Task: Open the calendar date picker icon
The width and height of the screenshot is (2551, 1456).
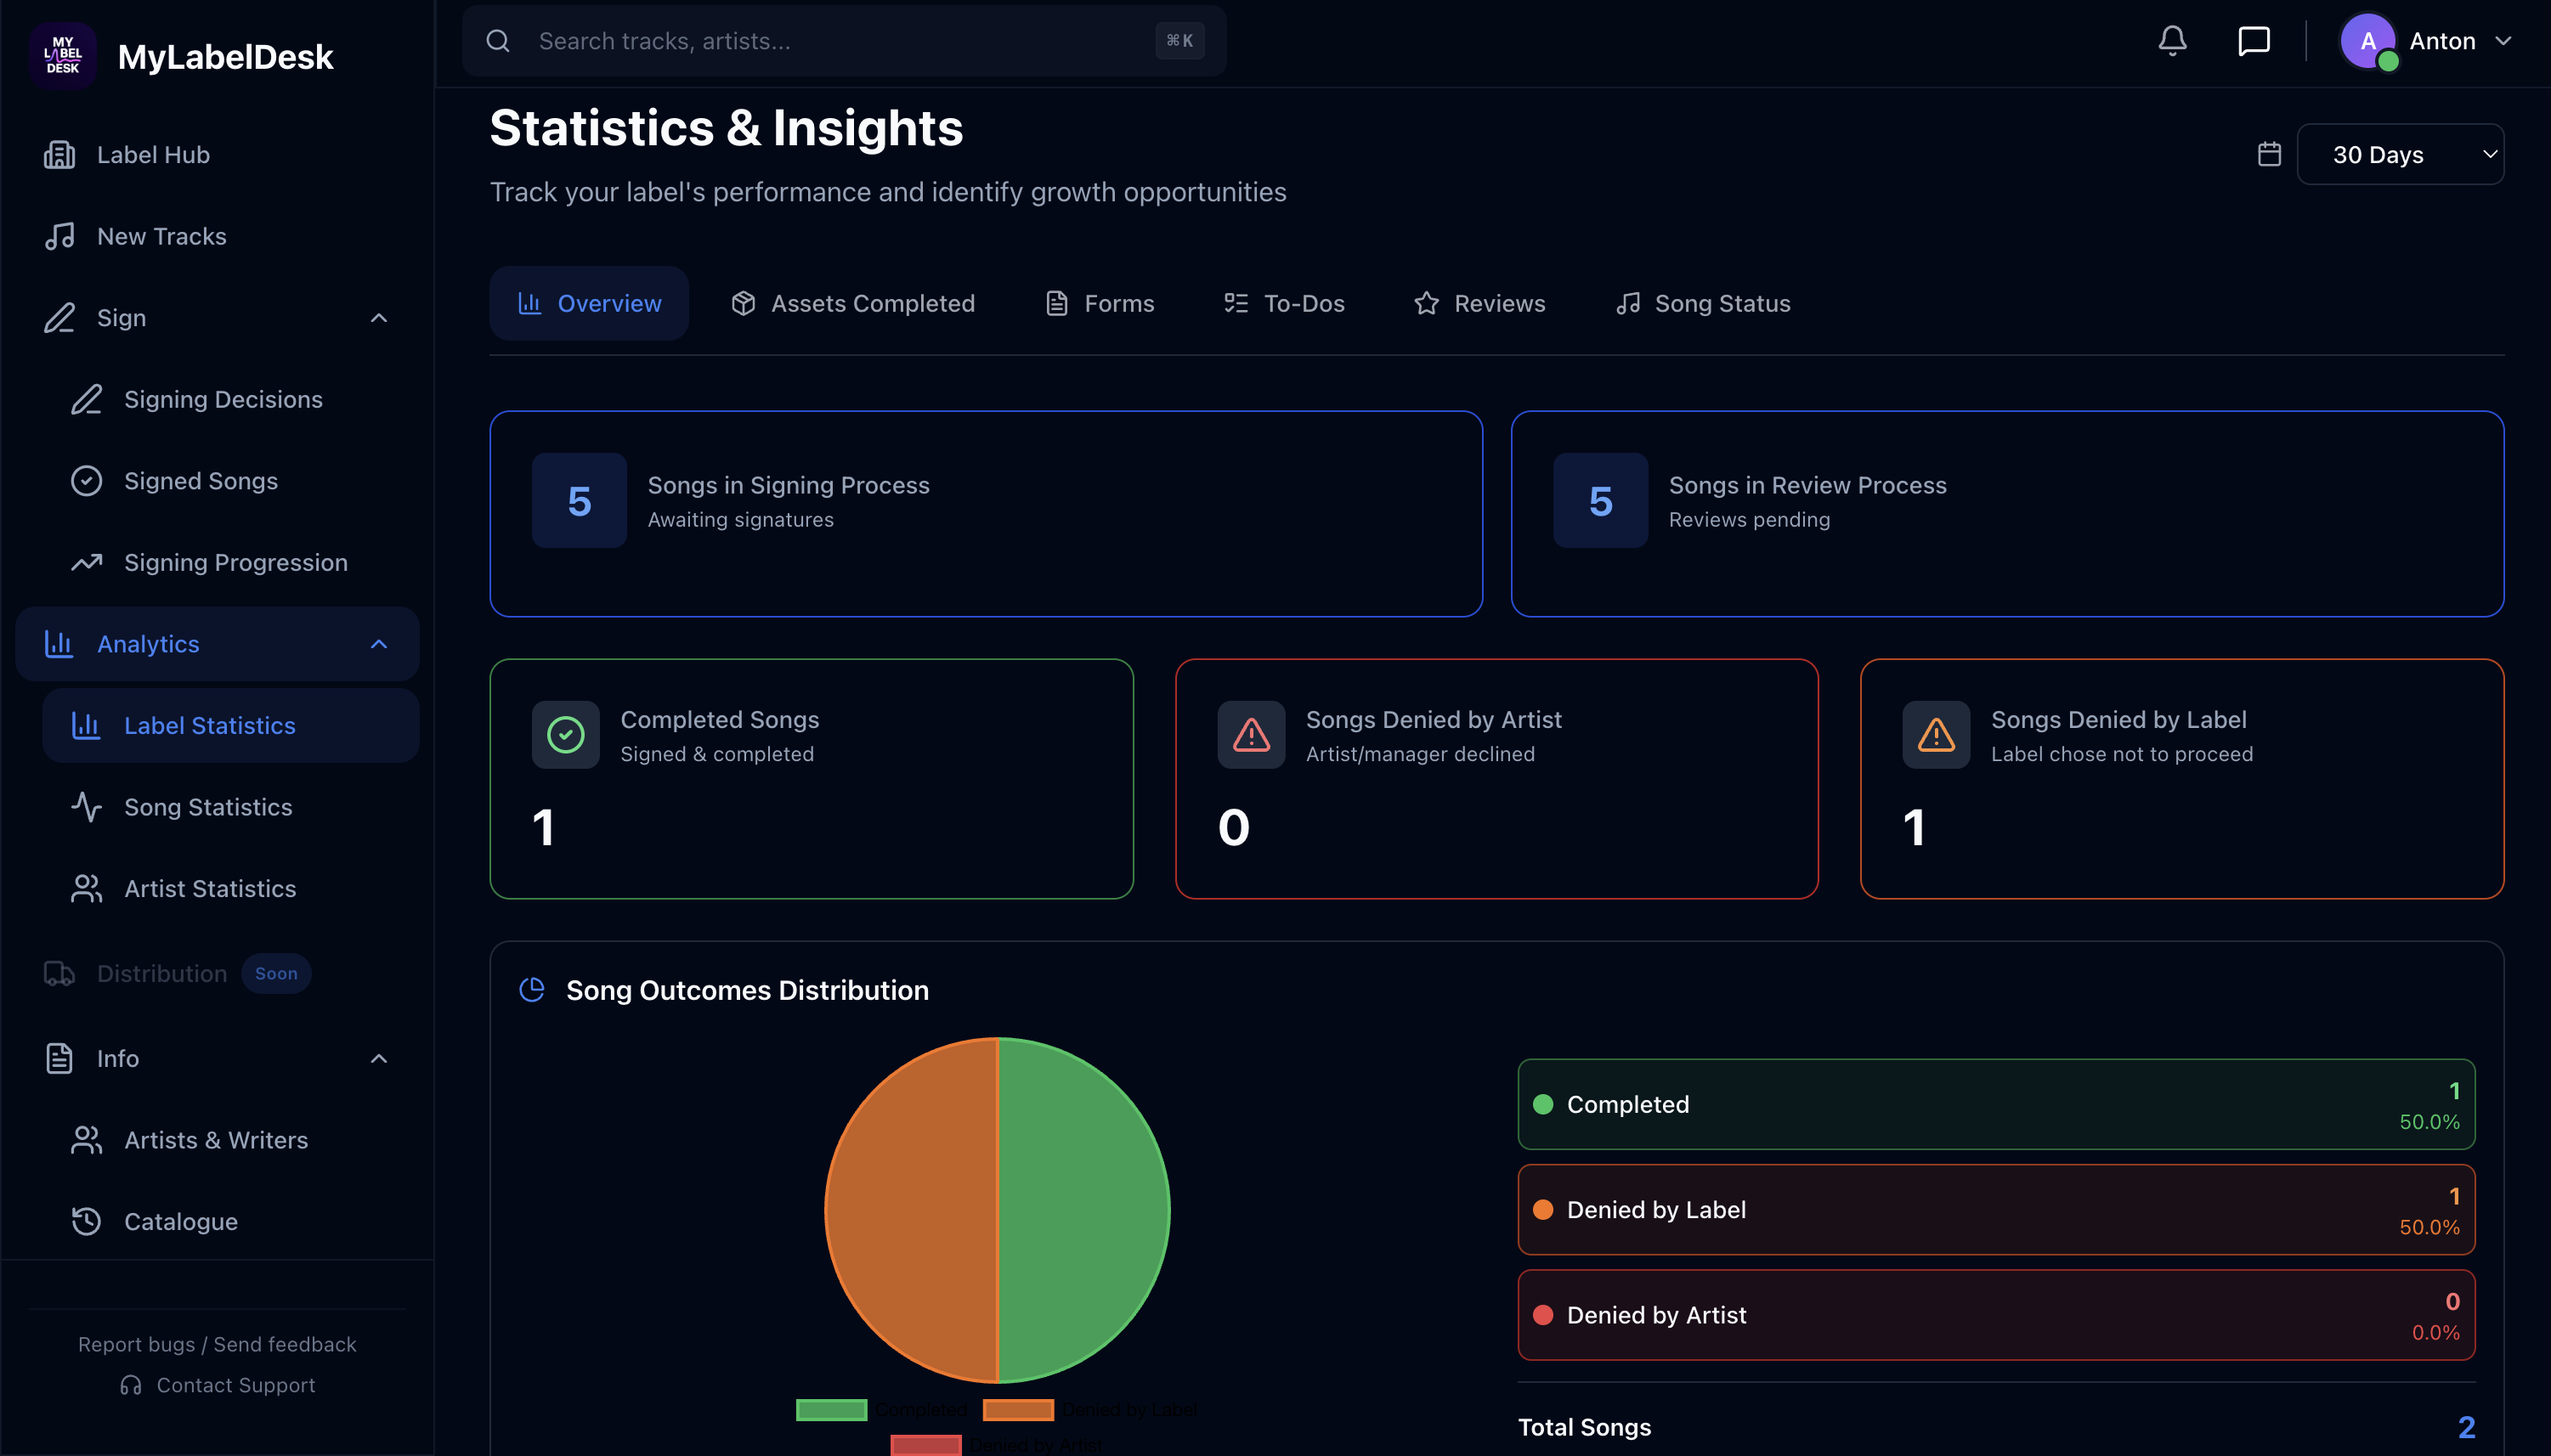Action: [x=2268, y=153]
